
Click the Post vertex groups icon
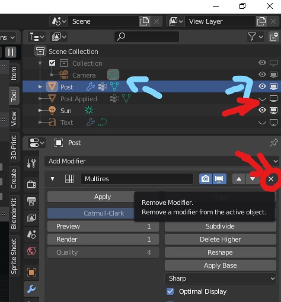(x=103, y=86)
